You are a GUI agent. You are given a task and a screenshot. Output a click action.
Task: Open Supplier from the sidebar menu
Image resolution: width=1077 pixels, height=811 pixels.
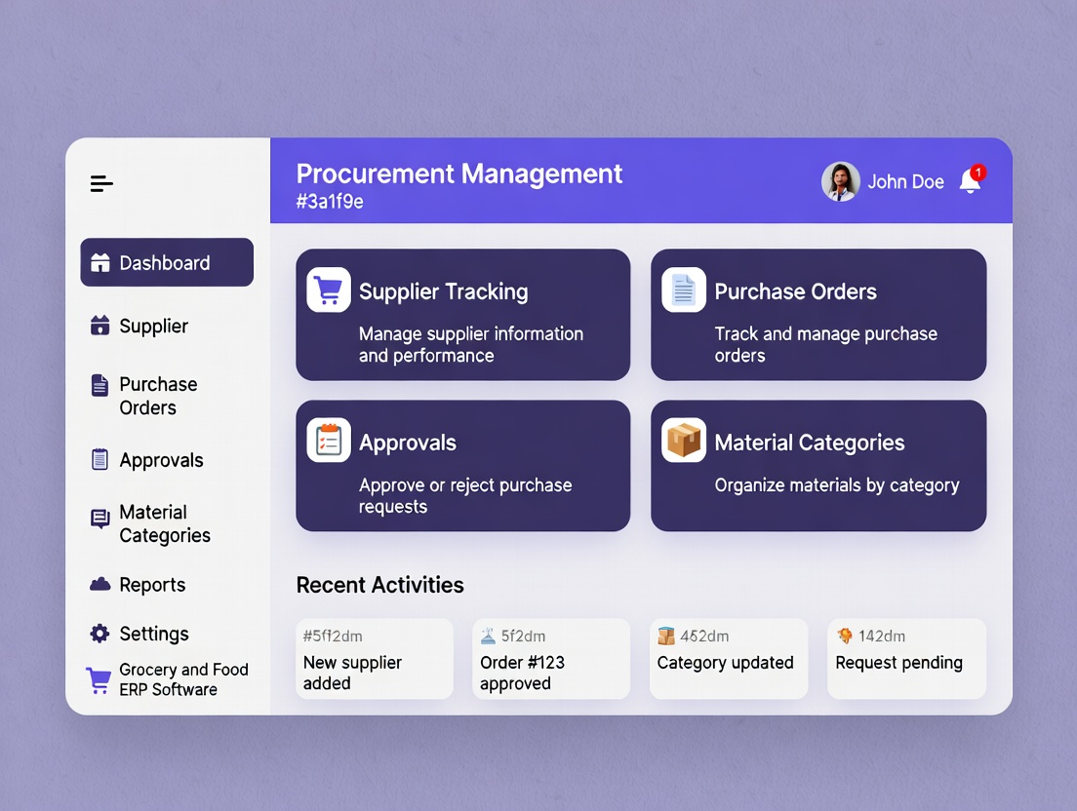[153, 326]
